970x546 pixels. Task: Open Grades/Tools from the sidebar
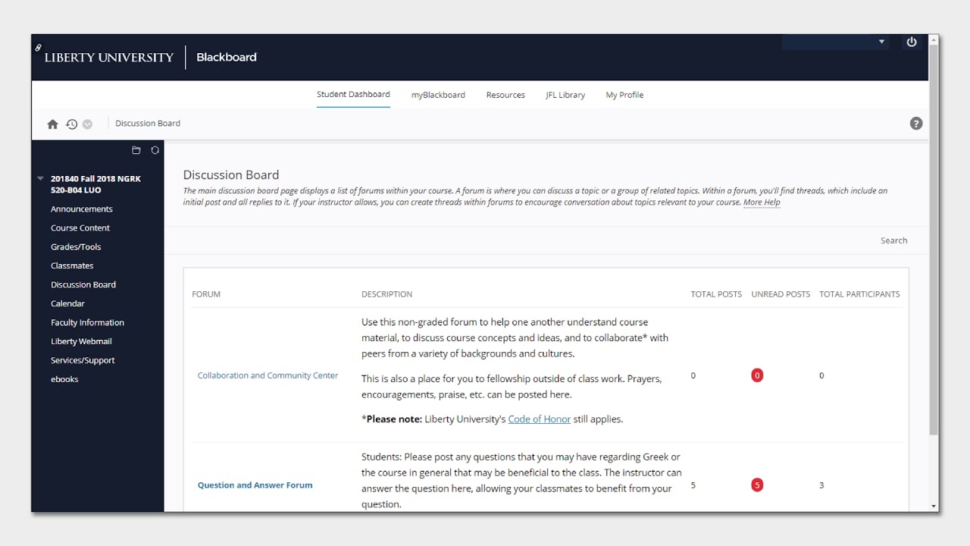pyautogui.click(x=76, y=247)
